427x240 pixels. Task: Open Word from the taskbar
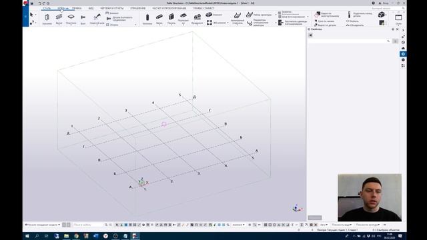coord(95,236)
